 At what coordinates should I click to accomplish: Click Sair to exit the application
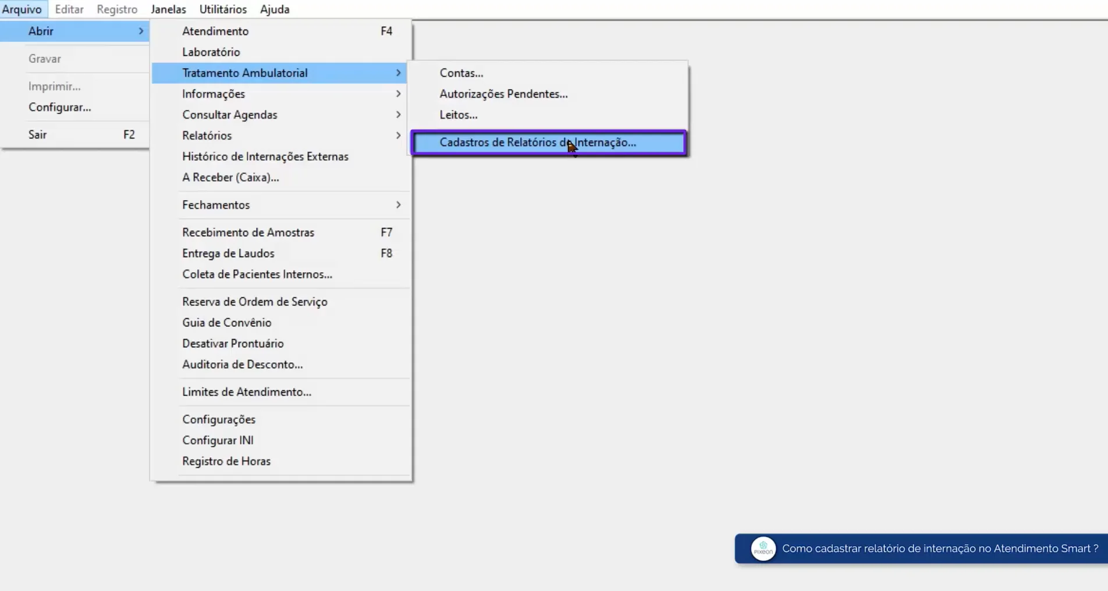click(74, 134)
